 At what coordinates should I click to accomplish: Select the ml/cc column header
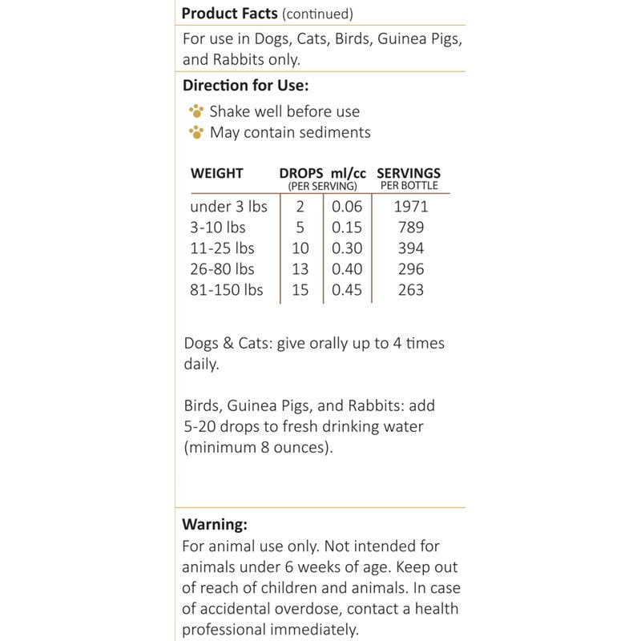349,173
